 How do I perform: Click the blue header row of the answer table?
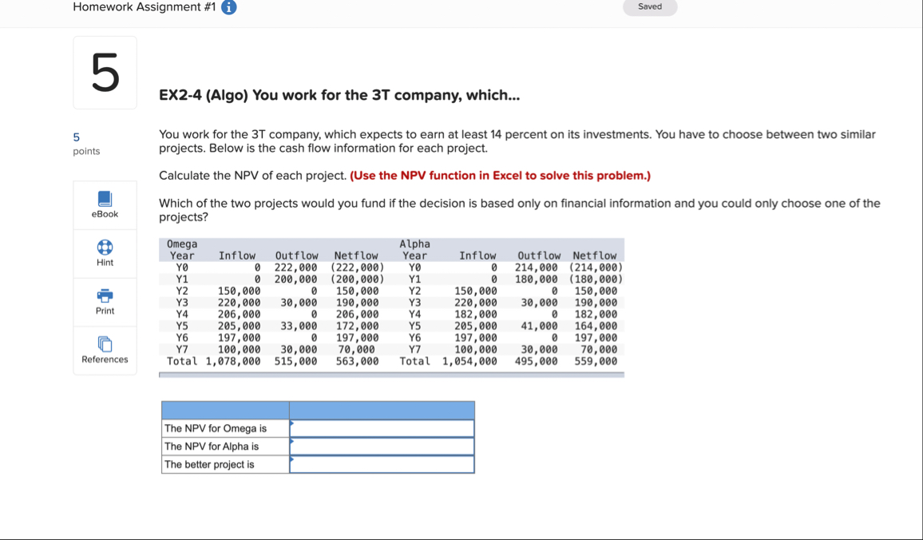pyautogui.click(x=318, y=409)
